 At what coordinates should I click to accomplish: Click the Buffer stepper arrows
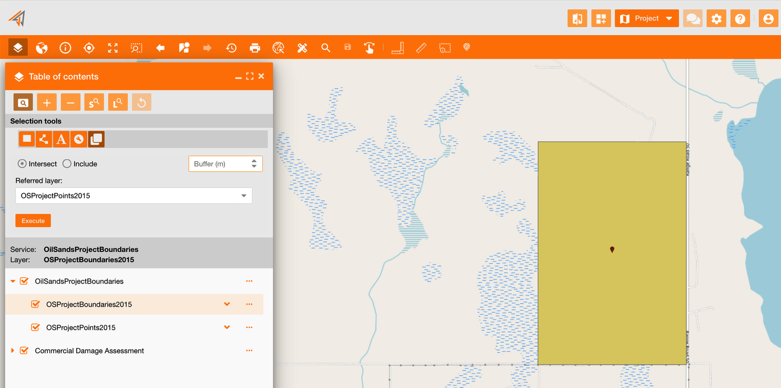point(254,164)
